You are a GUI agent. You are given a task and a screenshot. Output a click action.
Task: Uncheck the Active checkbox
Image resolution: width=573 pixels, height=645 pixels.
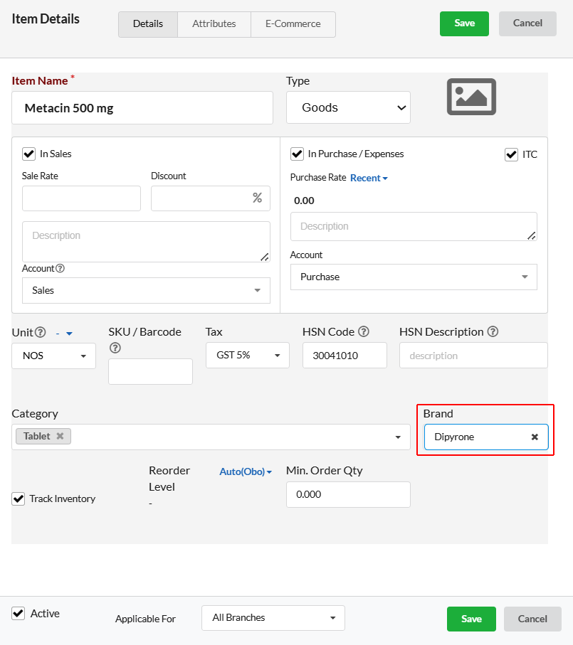18,613
